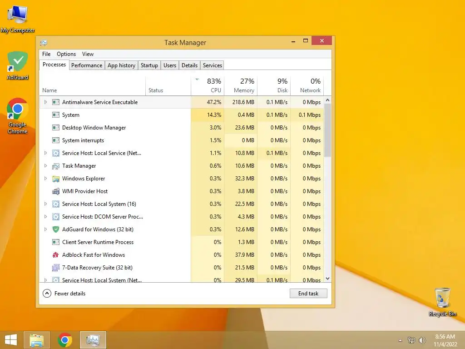The width and height of the screenshot is (465, 349).
Task: Expand the Windows Explorer process group
Action: pos(46,179)
